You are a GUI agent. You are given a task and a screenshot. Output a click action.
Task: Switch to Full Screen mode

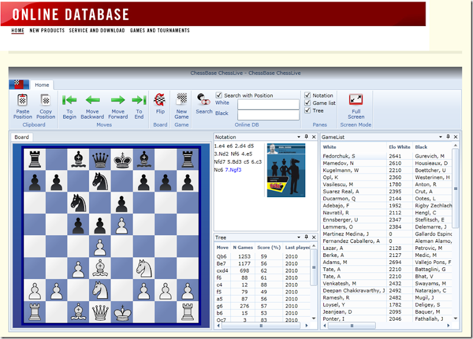coord(356,100)
